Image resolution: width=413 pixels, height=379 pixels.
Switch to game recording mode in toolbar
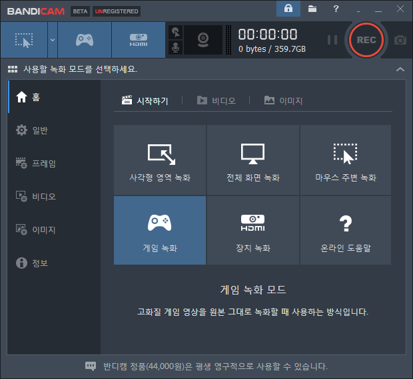(85, 40)
